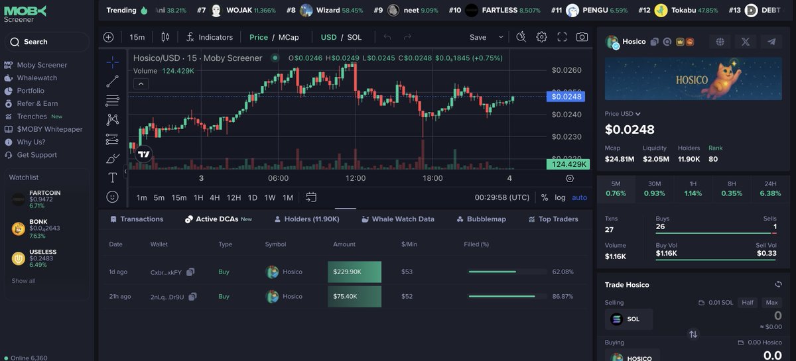The image size is (796, 361).
Task: Enter fullscreen chart mode
Action: (x=562, y=37)
